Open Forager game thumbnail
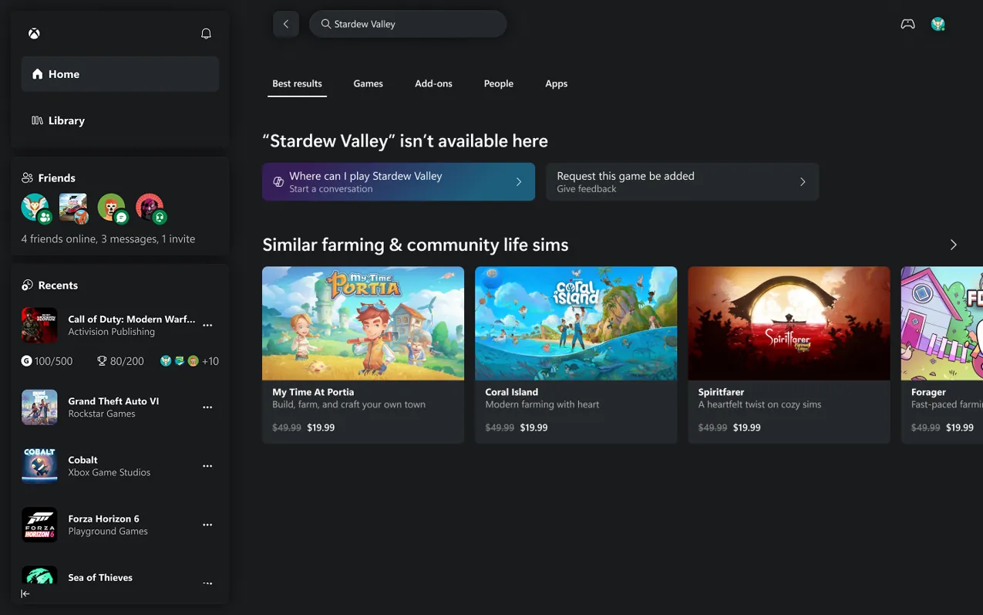 coord(942,323)
